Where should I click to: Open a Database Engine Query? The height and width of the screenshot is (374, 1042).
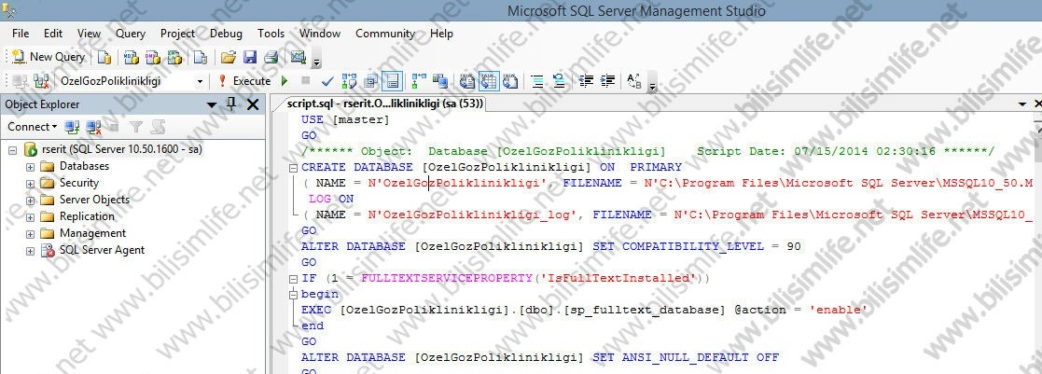(x=104, y=57)
